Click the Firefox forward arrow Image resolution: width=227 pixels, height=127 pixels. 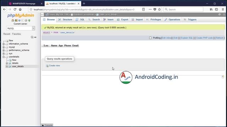(x=10, y=10)
